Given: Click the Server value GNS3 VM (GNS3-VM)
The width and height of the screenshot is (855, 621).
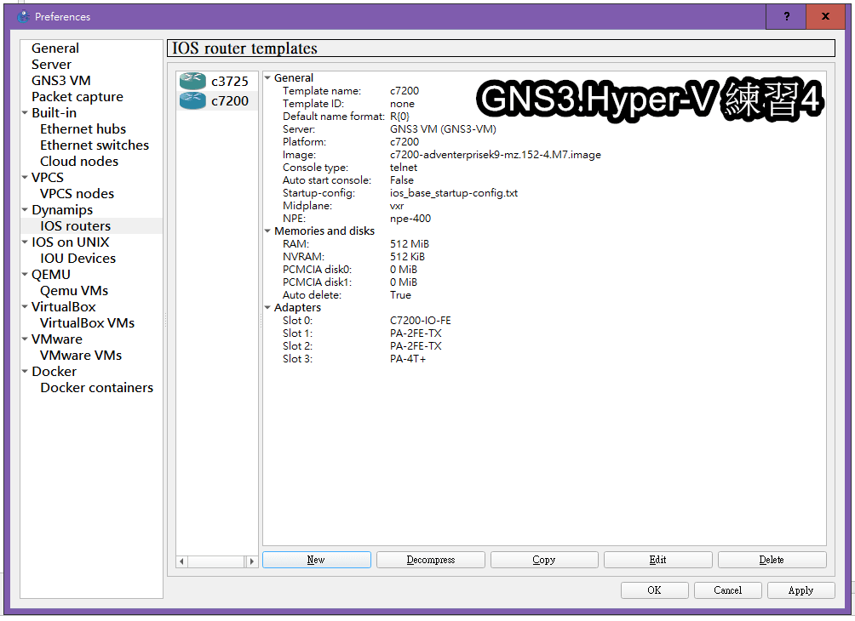Looking at the screenshot, I should coord(443,129).
